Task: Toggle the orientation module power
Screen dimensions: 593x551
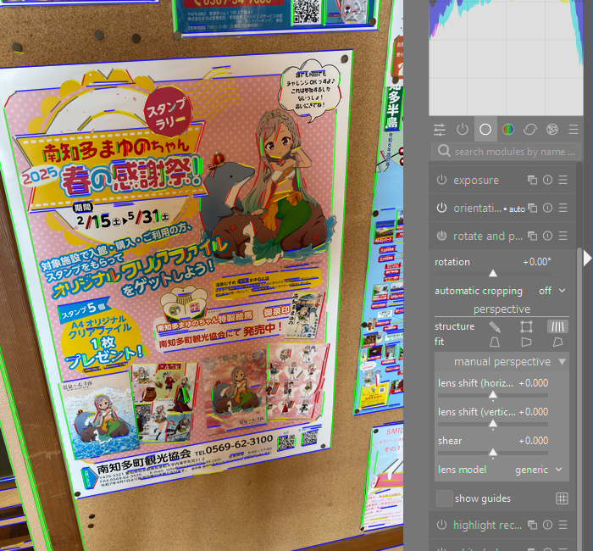Action: point(441,208)
